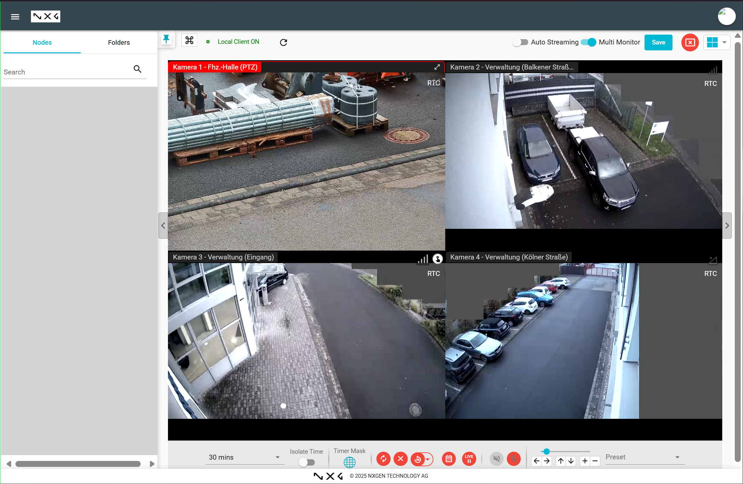Zoom in PTZ with plus button
The image size is (743, 484).
[x=585, y=461]
